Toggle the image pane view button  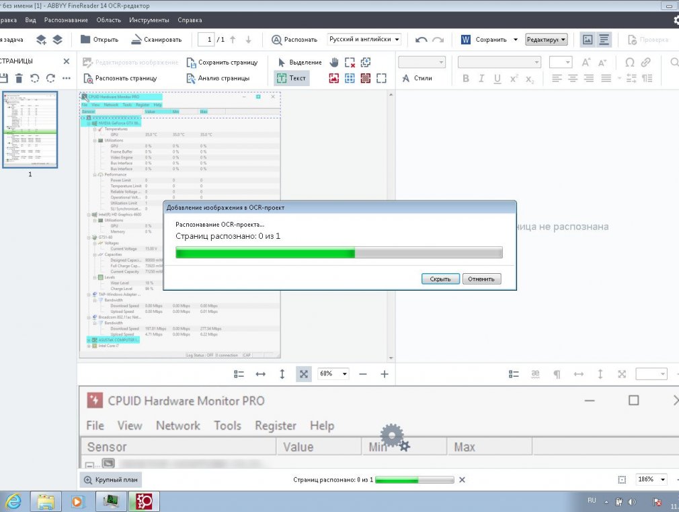point(588,40)
